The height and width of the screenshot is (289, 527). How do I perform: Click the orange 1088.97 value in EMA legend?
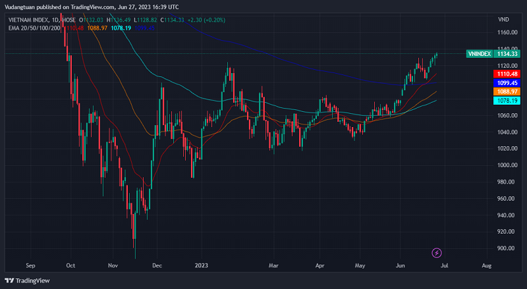(97, 27)
